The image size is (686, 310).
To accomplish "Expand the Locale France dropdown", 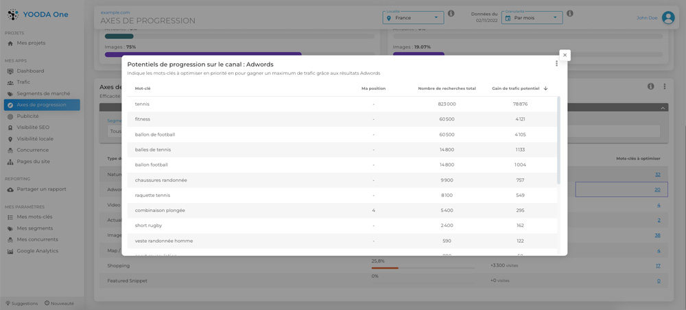I will pyautogui.click(x=413, y=18).
